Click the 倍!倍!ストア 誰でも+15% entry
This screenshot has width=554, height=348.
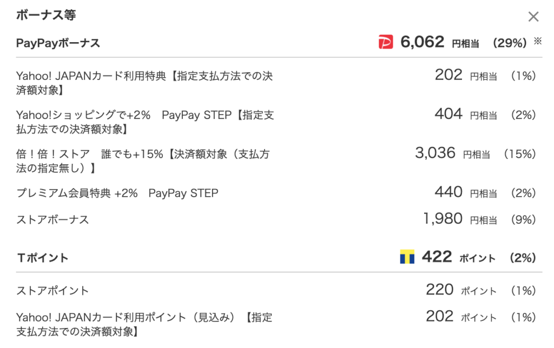tap(143, 161)
